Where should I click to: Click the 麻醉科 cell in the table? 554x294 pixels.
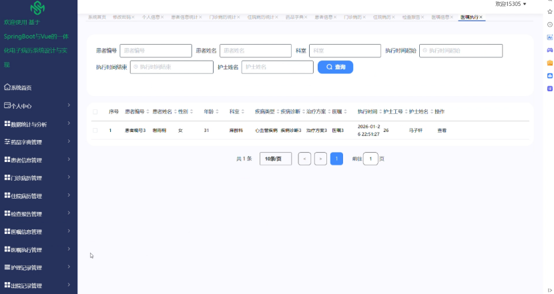click(236, 130)
